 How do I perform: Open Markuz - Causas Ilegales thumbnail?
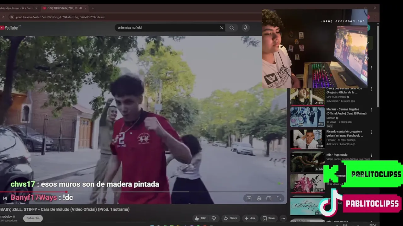click(307, 117)
